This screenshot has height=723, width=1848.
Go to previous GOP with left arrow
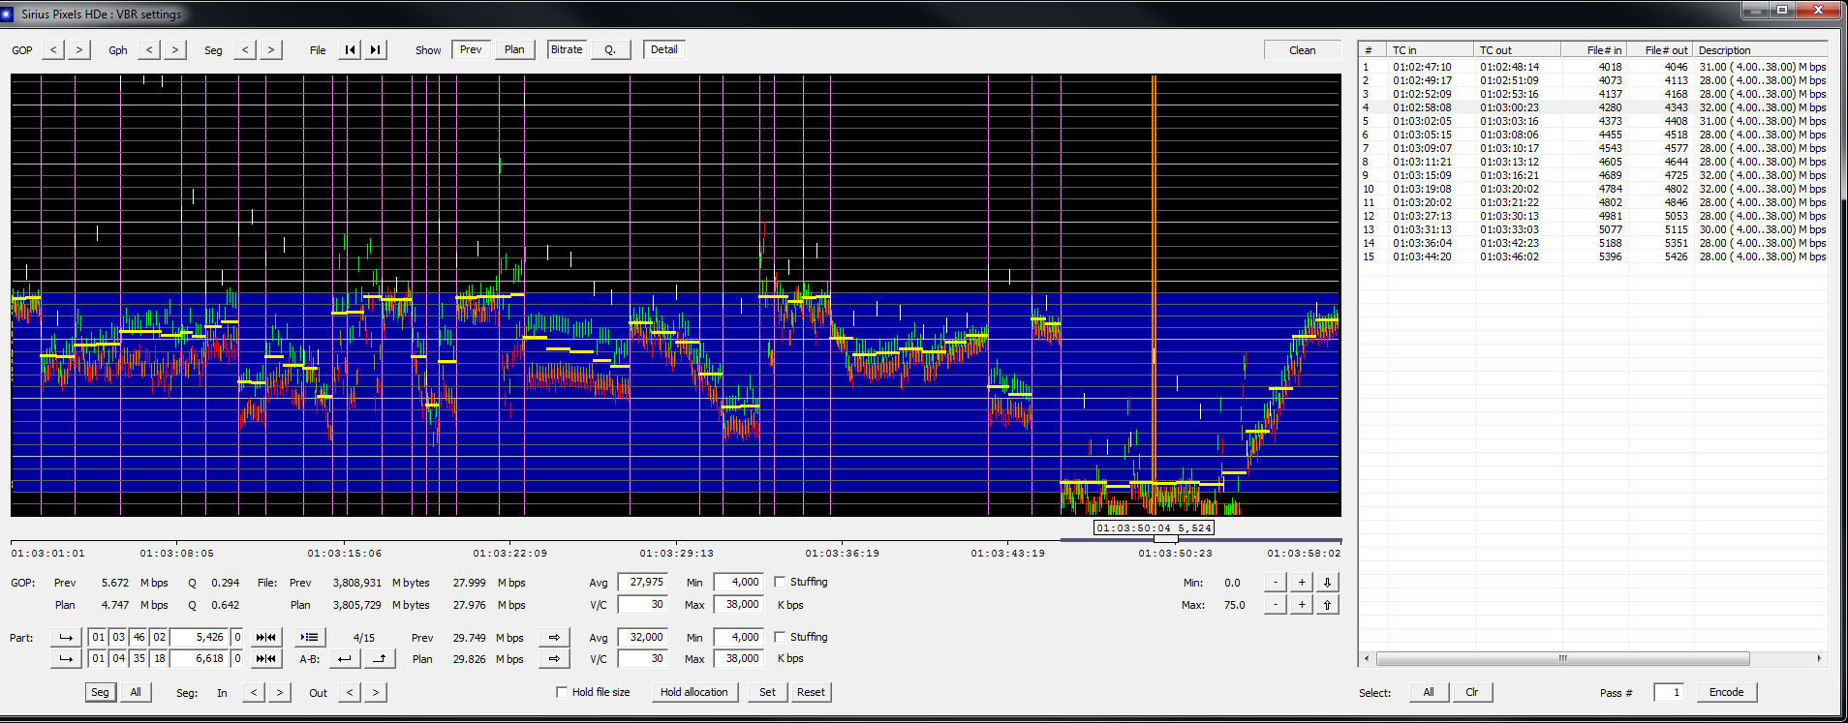53,49
